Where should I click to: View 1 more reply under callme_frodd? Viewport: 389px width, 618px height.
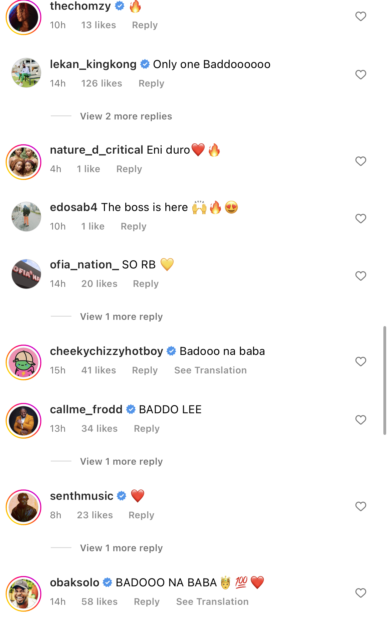pos(121,462)
